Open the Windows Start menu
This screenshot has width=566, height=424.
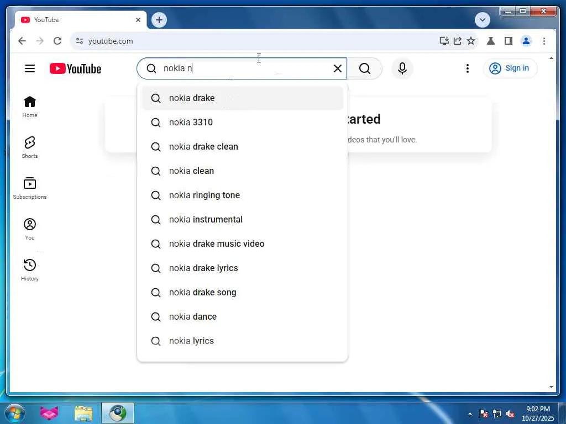(x=15, y=413)
